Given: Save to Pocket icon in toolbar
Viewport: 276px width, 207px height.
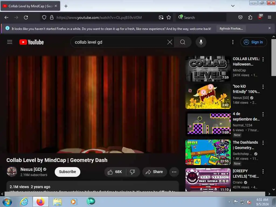Looking at the screenshot, I should coord(240,18).
